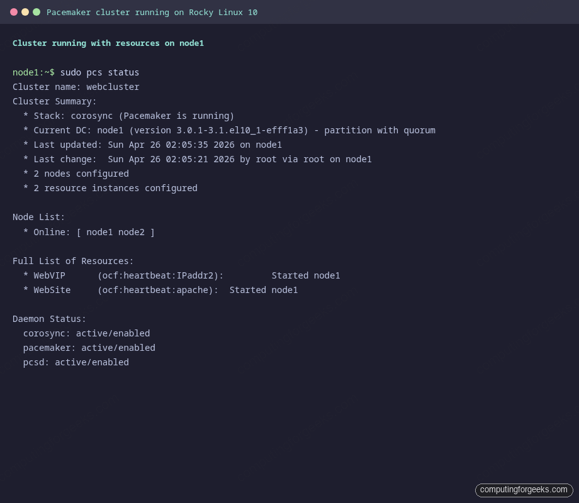Select the Cluster name webcluster line
The width and height of the screenshot is (579, 503).
pyautogui.click(x=76, y=87)
